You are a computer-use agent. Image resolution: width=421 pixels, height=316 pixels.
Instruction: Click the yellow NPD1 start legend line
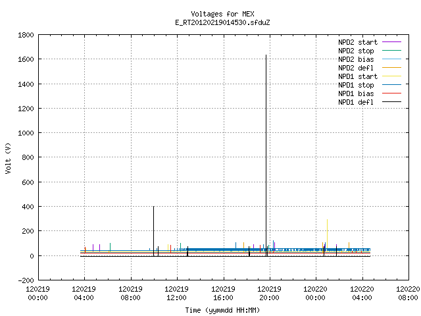392,76
